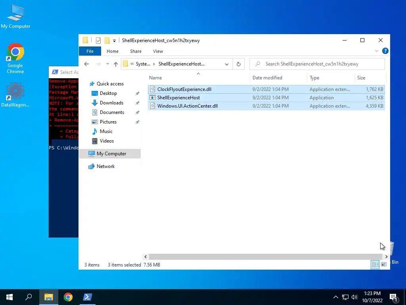Click the ShellExperienceHost file icon

coord(153,98)
